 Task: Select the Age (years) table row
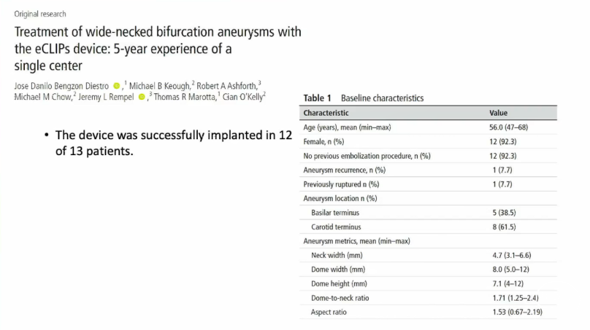coord(428,127)
